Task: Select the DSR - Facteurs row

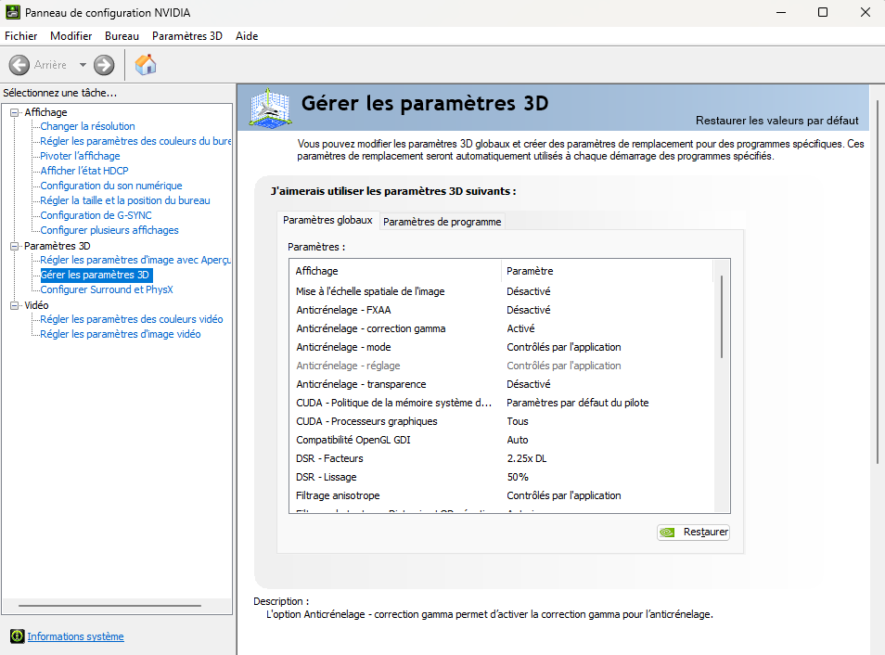Action: 502,458
